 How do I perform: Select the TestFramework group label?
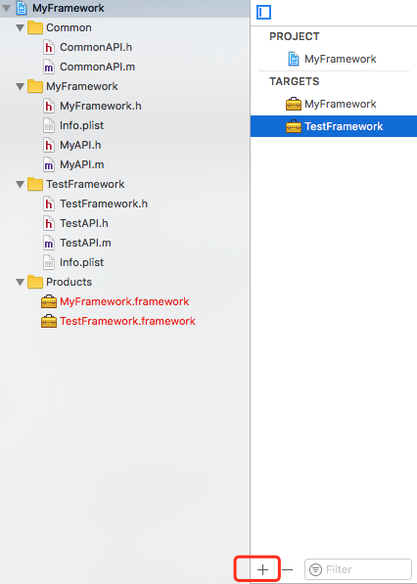point(85,184)
